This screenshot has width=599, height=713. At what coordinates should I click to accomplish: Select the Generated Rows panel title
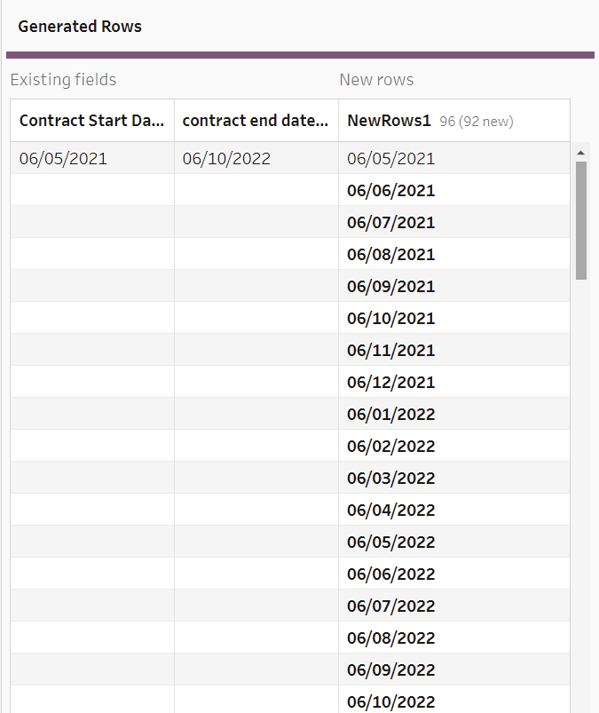(80, 27)
